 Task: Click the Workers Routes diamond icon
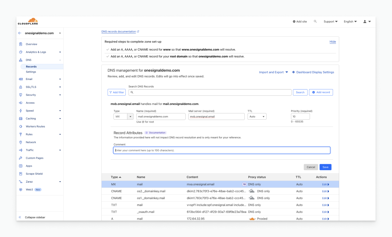point(21,127)
